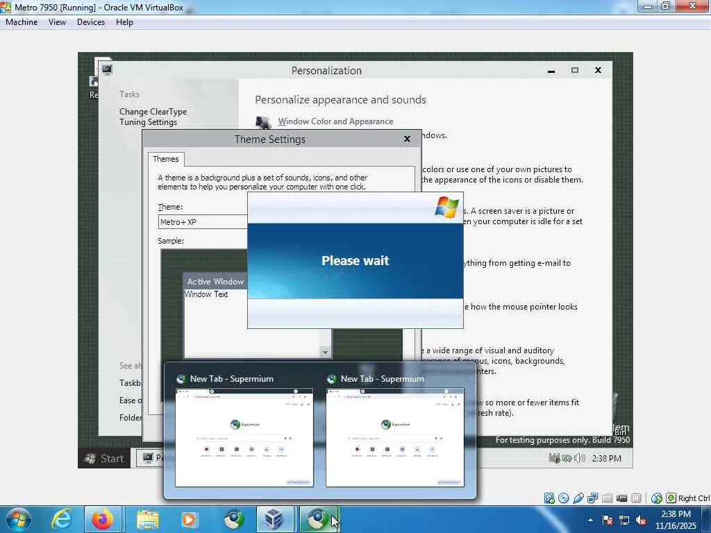Show hidden icons in the host system tray
Viewport: 711px width, 533px height.
coord(590,520)
